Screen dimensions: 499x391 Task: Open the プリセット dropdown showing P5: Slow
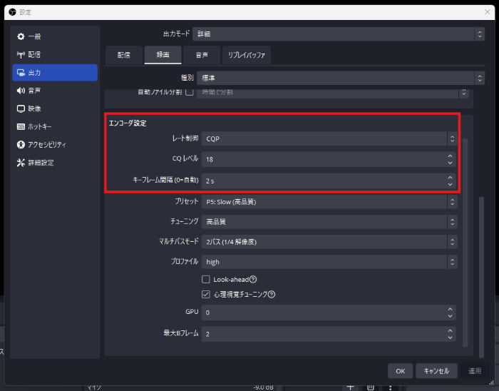coord(329,202)
